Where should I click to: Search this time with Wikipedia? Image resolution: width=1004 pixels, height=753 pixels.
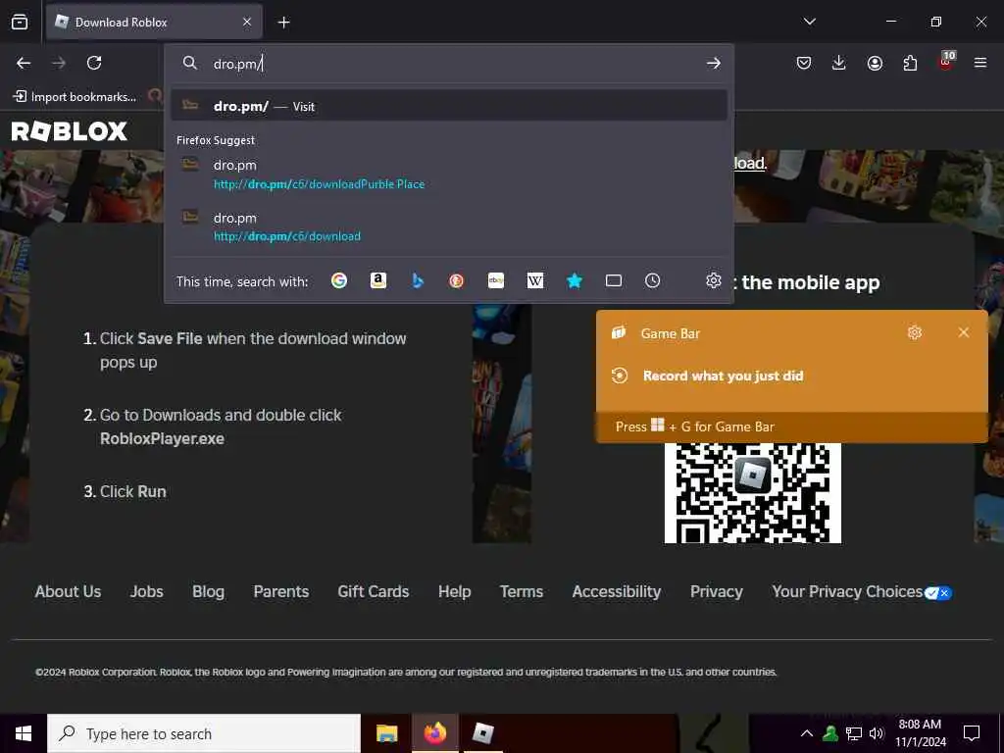coord(535,280)
